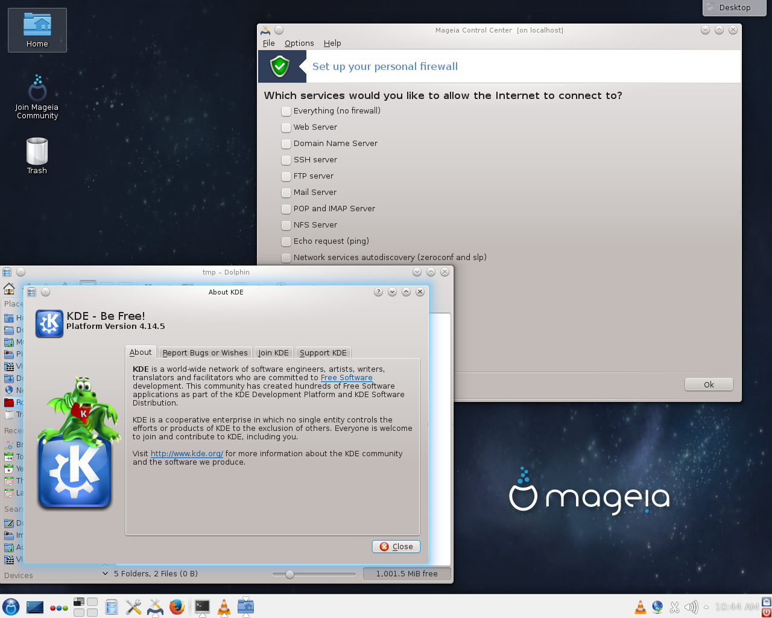Tick the NFS Server checkbox

286,225
